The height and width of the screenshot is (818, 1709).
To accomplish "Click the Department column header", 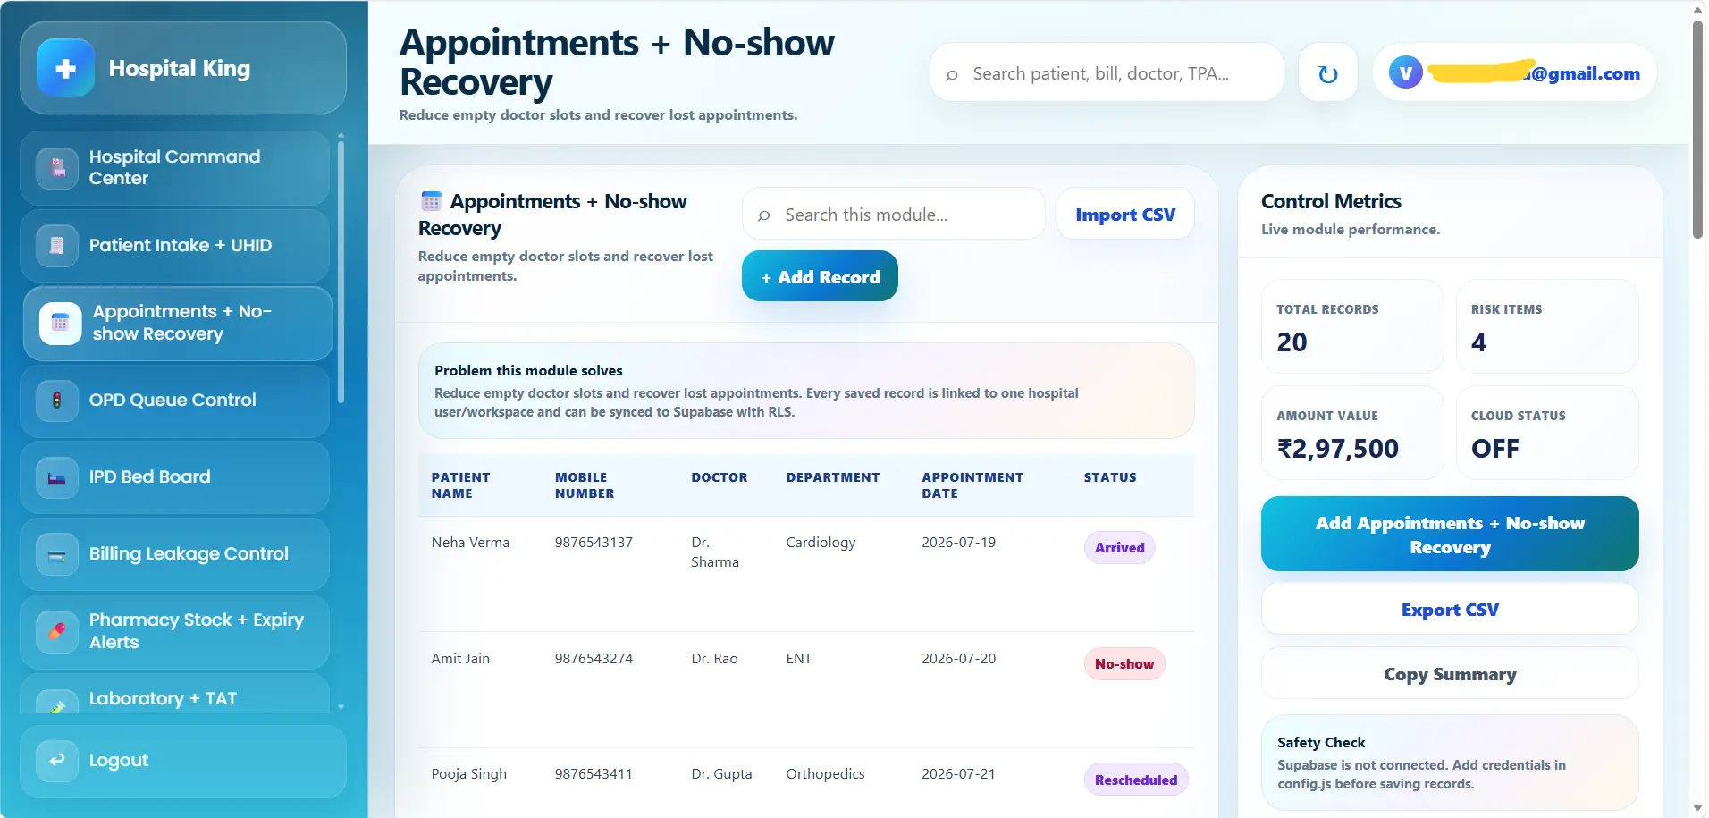I will [x=833, y=477].
